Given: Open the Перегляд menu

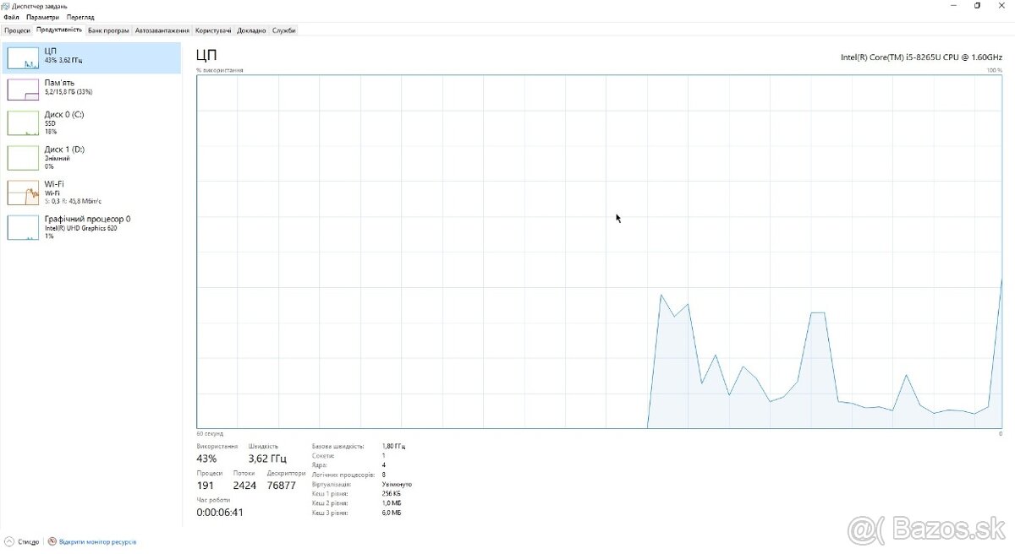Looking at the screenshot, I should (x=80, y=16).
